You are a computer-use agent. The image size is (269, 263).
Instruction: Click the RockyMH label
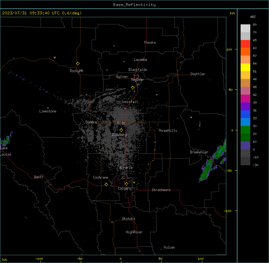(x=76, y=71)
